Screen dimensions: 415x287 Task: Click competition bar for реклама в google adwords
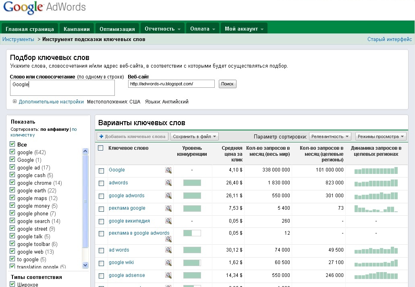(192, 233)
